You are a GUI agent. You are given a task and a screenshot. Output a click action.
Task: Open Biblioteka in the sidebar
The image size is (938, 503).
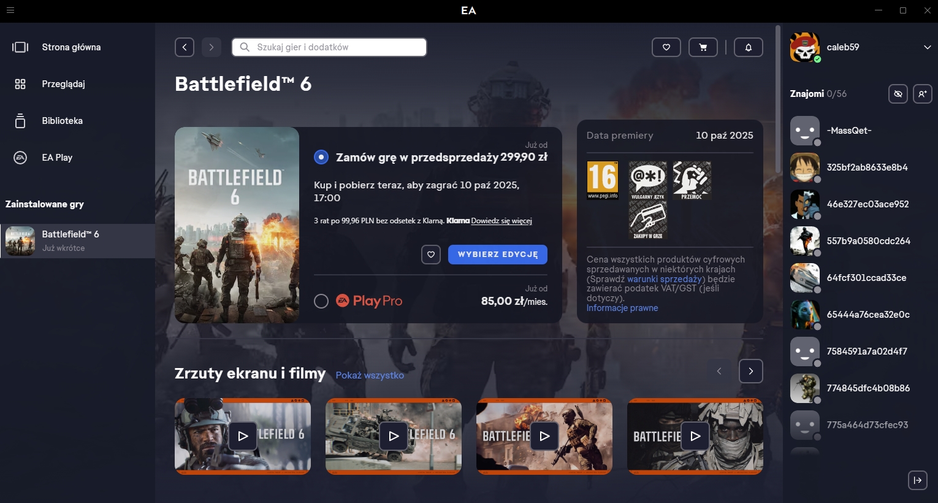[x=62, y=121]
